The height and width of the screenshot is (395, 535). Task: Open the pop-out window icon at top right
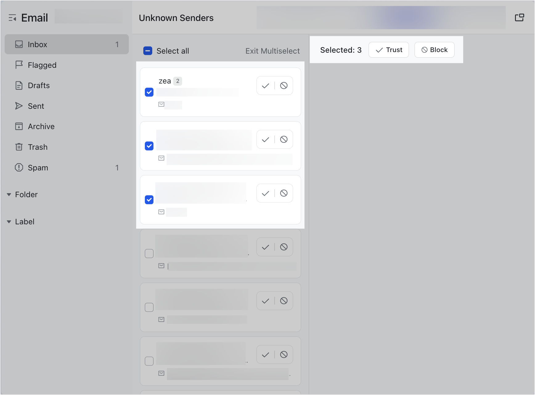pyautogui.click(x=519, y=18)
